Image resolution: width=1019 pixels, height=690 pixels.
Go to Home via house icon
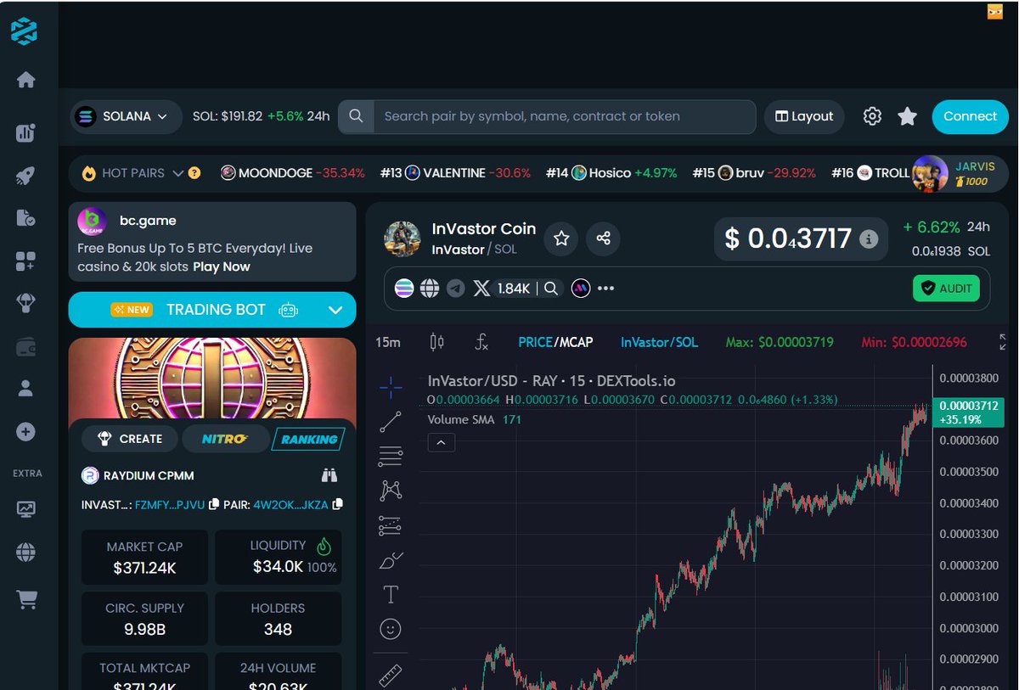[25, 80]
